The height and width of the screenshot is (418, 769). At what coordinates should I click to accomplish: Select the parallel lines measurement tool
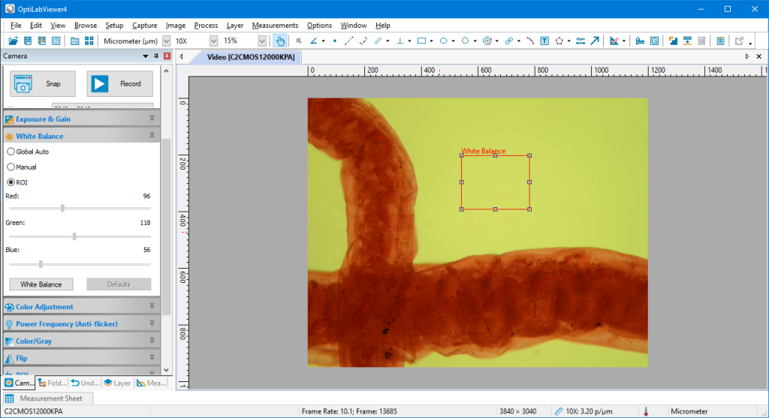pos(378,41)
